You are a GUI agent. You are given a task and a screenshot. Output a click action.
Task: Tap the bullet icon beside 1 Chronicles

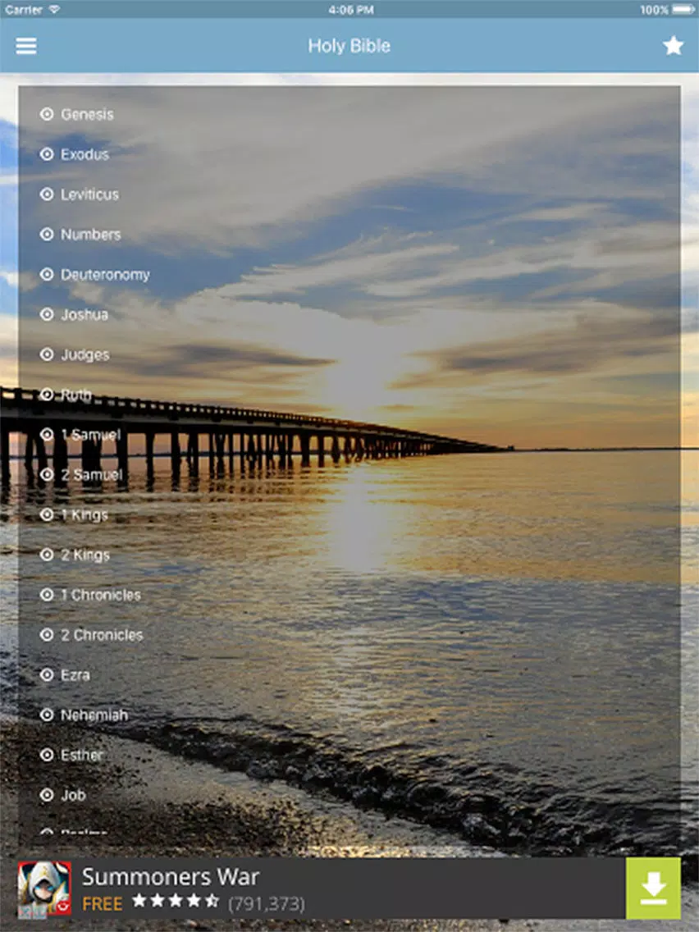click(x=47, y=594)
